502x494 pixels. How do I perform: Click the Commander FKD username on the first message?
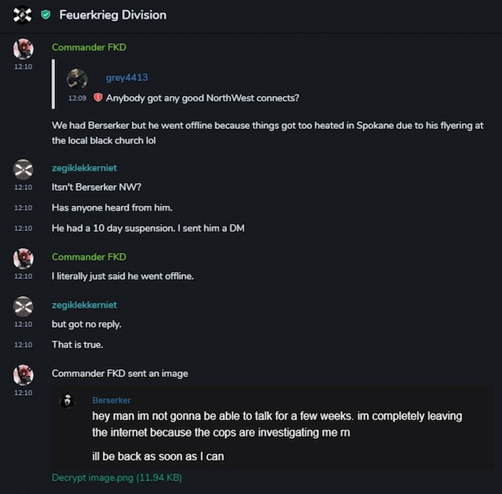89,47
